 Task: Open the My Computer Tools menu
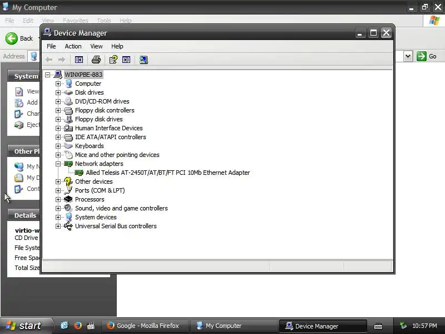coord(104,21)
